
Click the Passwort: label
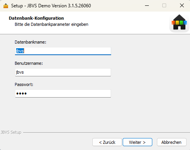coord(24,84)
